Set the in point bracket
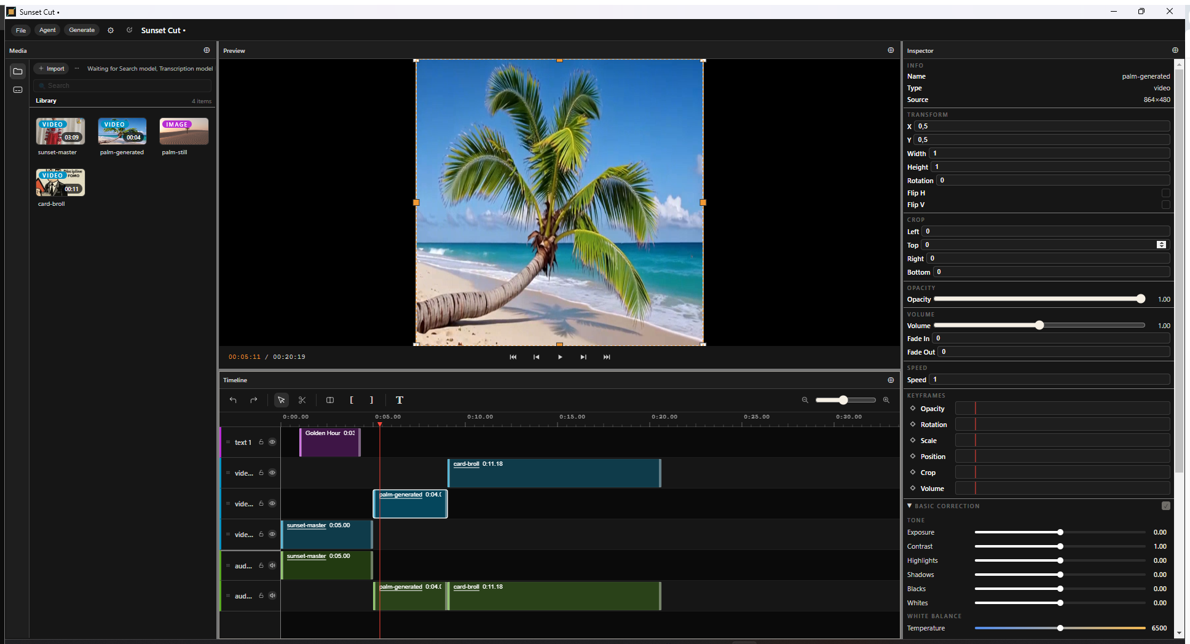1190x644 pixels. (352, 400)
